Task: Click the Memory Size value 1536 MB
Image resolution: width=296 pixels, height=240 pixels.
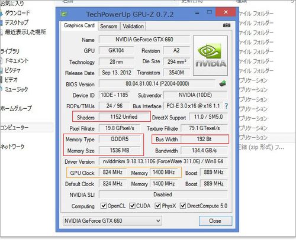Action: pyautogui.click(x=120, y=151)
